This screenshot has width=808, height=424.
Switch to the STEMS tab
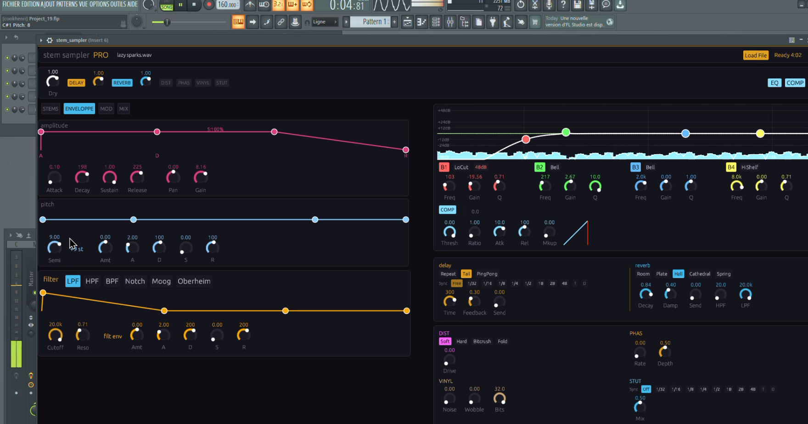click(x=50, y=109)
